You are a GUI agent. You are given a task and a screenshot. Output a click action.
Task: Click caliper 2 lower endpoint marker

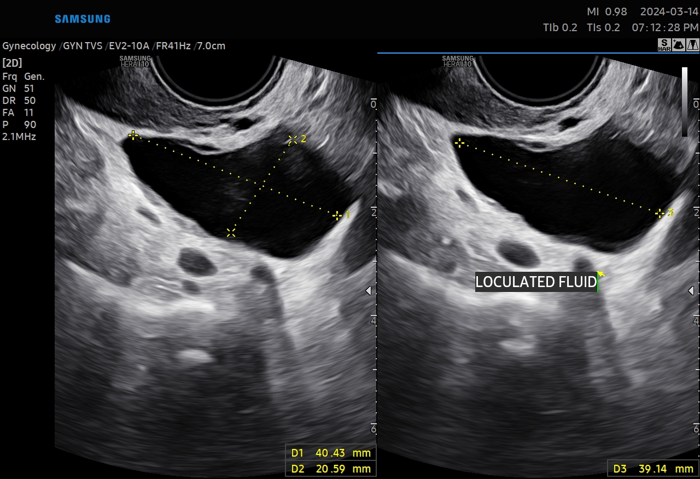(231, 233)
